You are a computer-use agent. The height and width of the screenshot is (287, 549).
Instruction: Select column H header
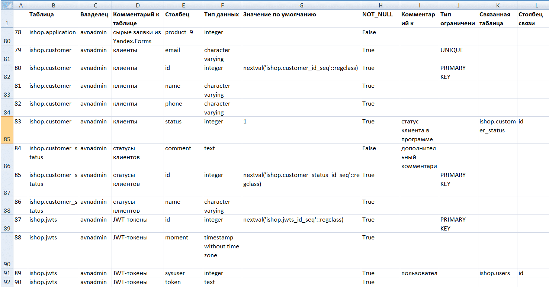[380, 5]
